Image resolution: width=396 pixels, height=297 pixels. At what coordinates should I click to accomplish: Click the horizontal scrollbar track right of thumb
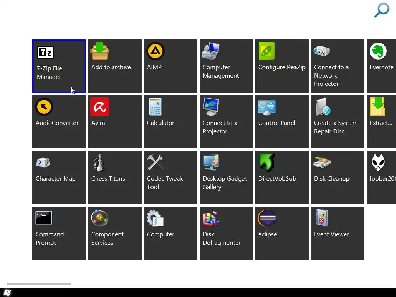click(x=230, y=284)
